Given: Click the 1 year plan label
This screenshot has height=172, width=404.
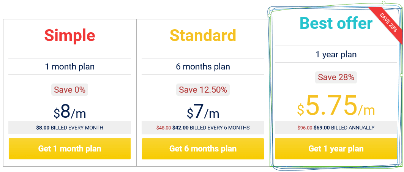Looking at the screenshot, I should 336,54.
